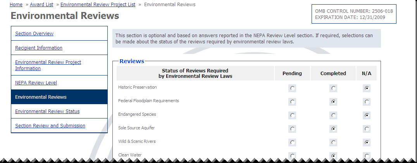
Task: Select Pending for Endangered Species
Action: [x=292, y=116]
